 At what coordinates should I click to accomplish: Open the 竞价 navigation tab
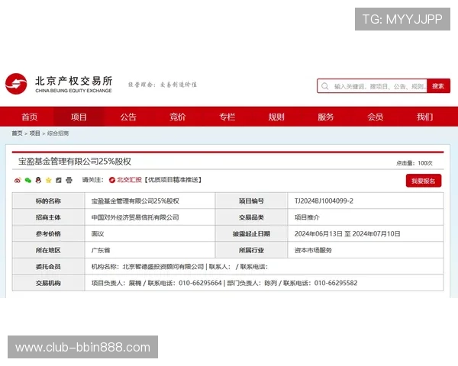[178, 117]
